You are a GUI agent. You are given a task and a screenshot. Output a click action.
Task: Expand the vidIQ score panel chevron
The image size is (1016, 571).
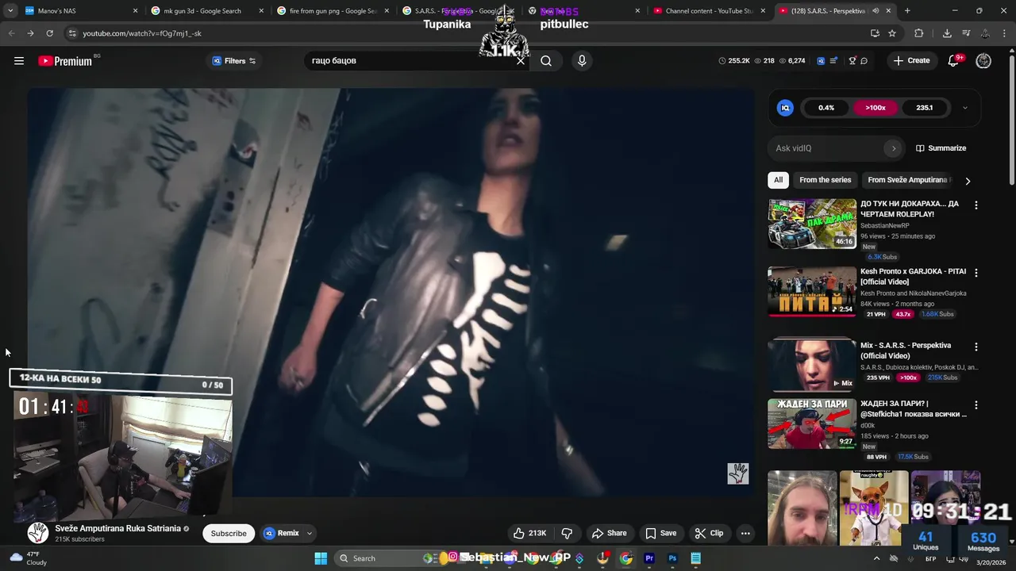tap(965, 108)
